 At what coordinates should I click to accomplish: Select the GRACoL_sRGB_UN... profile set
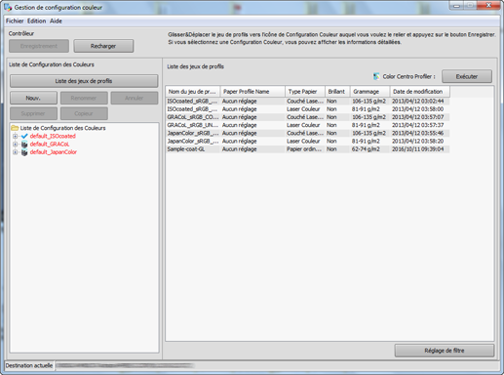pos(307,125)
